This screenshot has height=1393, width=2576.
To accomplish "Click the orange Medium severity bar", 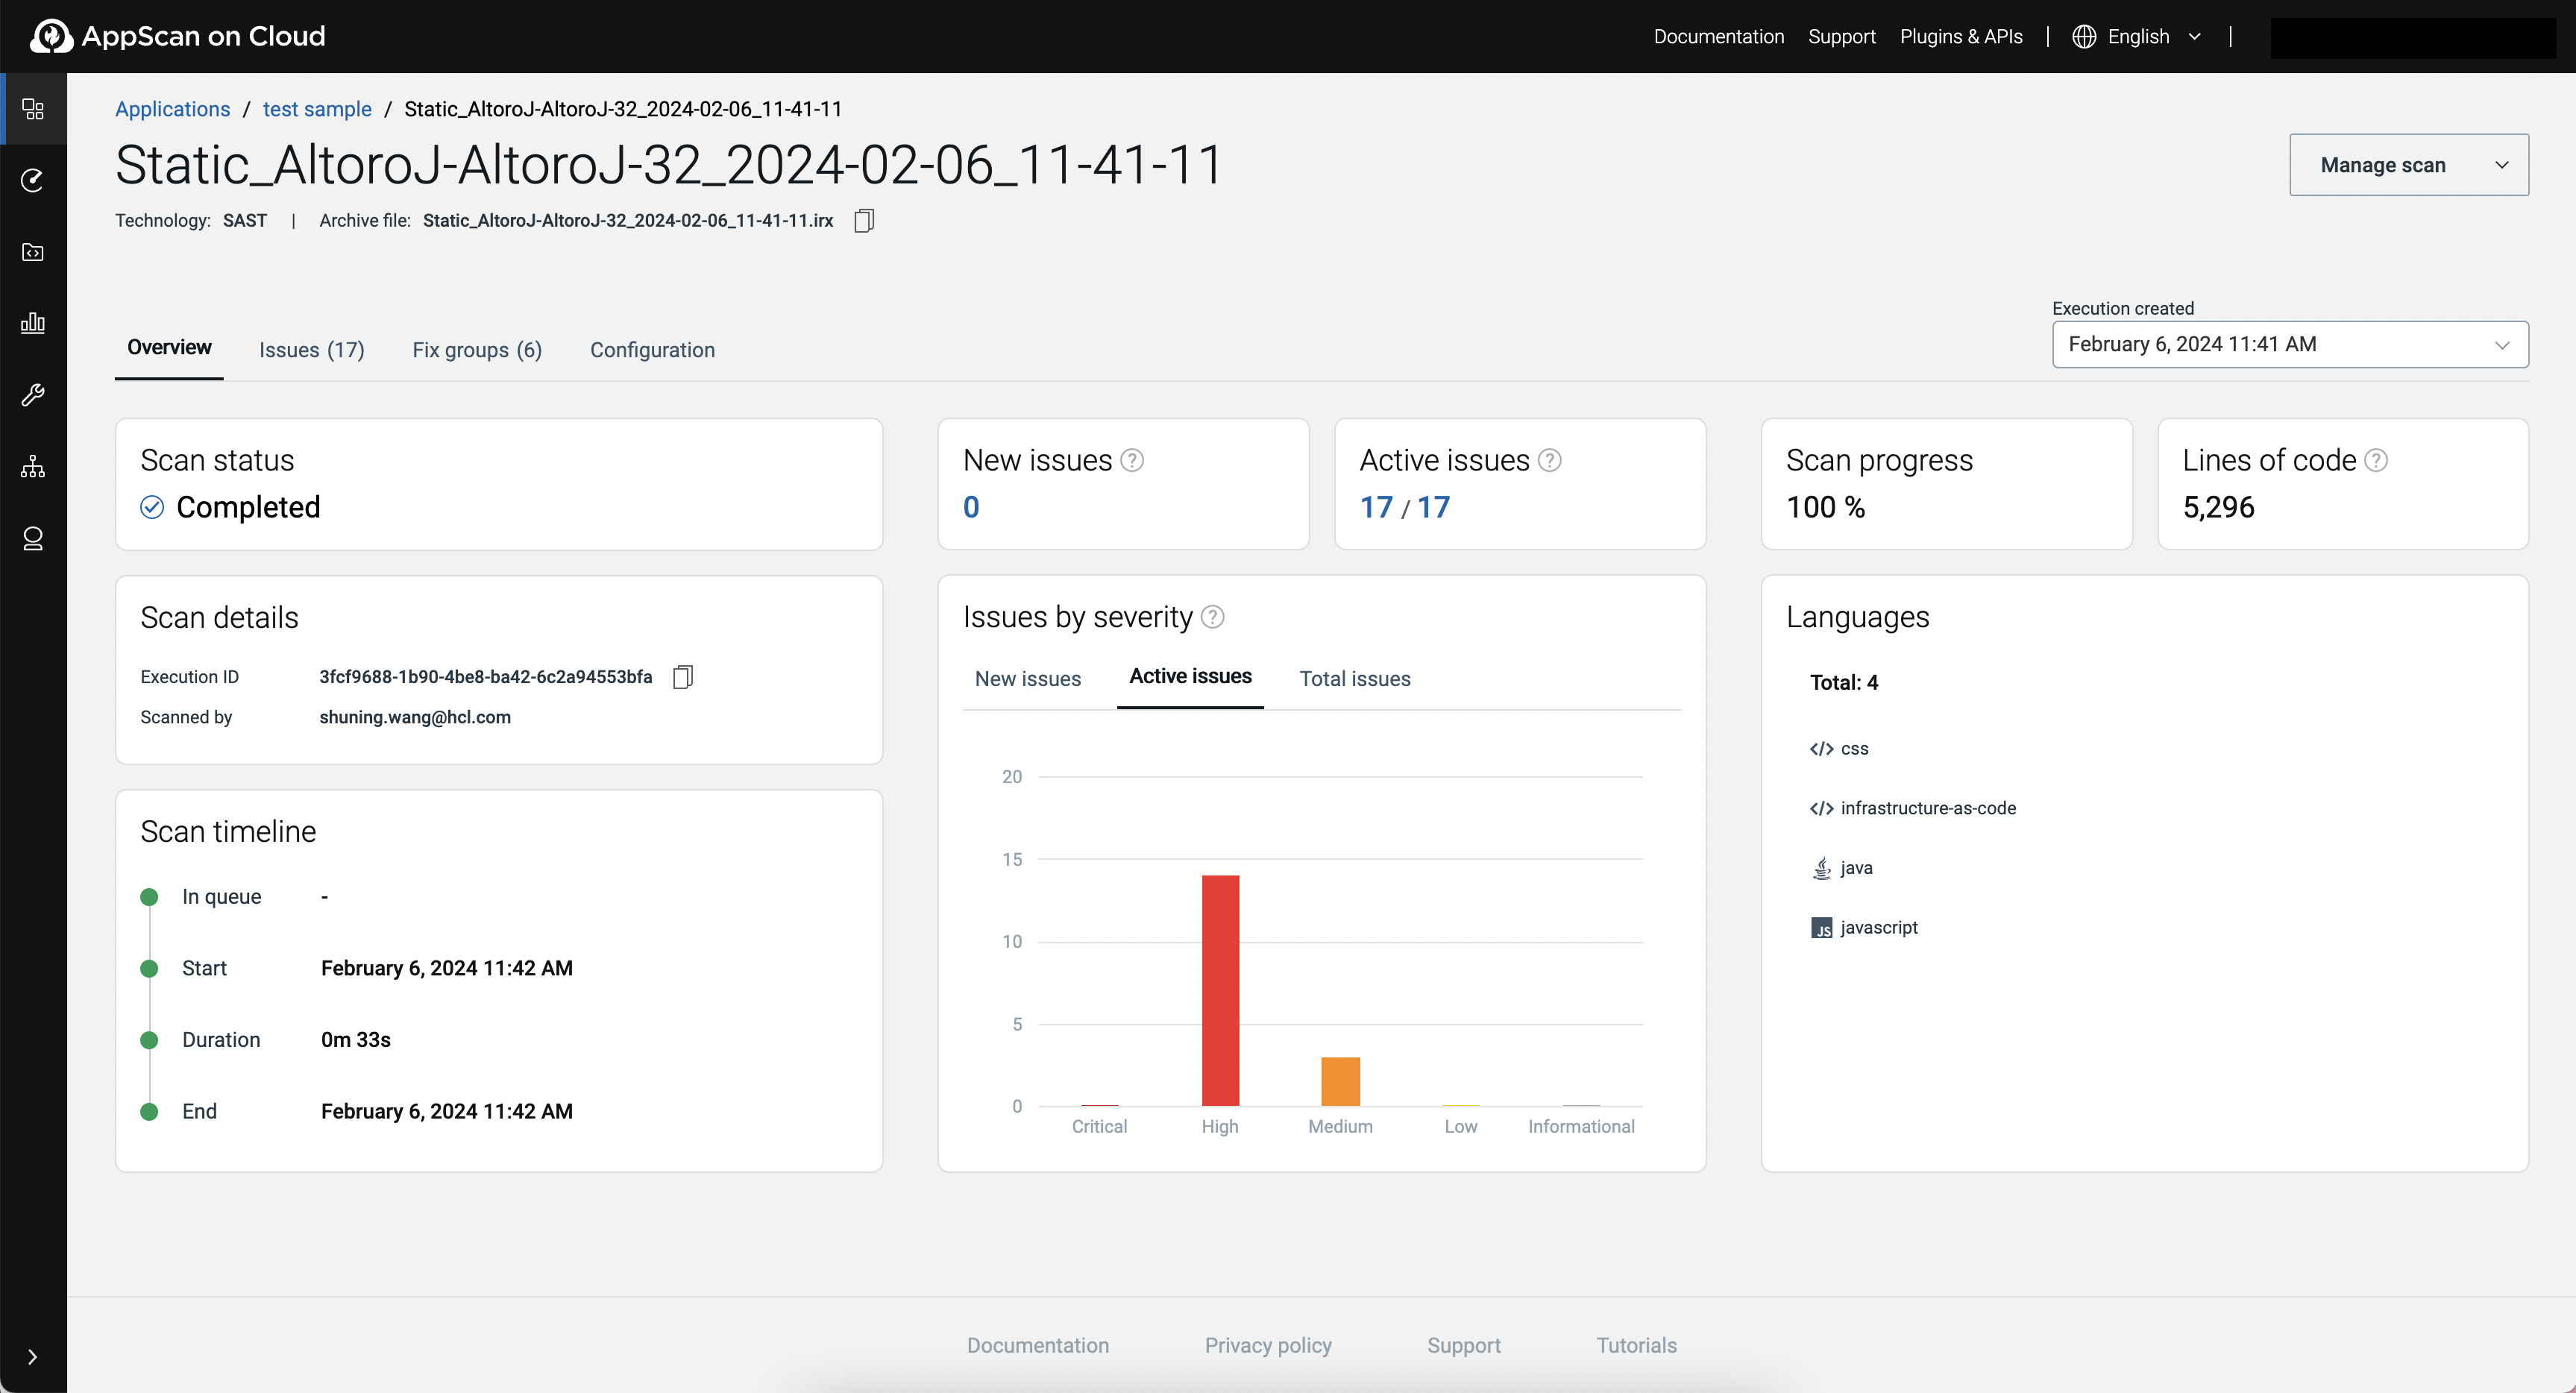I will tap(1340, 1081).
